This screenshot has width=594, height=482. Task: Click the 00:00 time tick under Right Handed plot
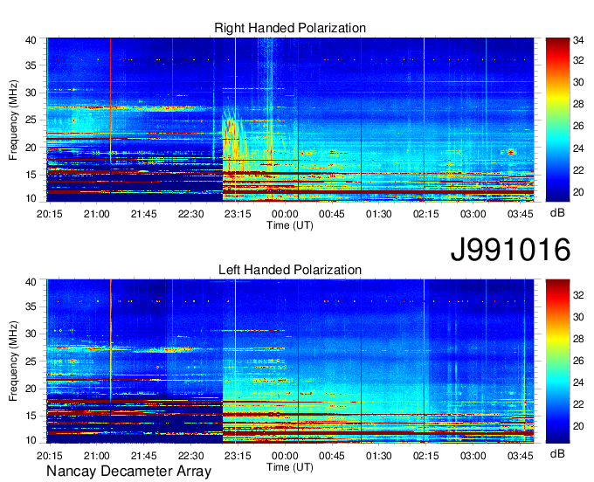(285, 214)
